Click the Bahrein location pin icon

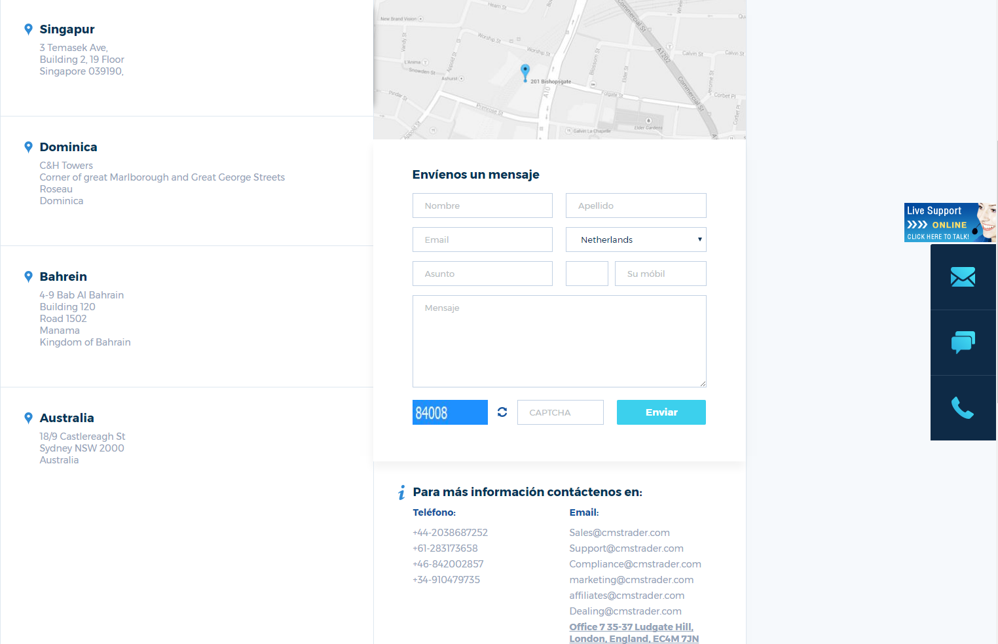(28, 276)
